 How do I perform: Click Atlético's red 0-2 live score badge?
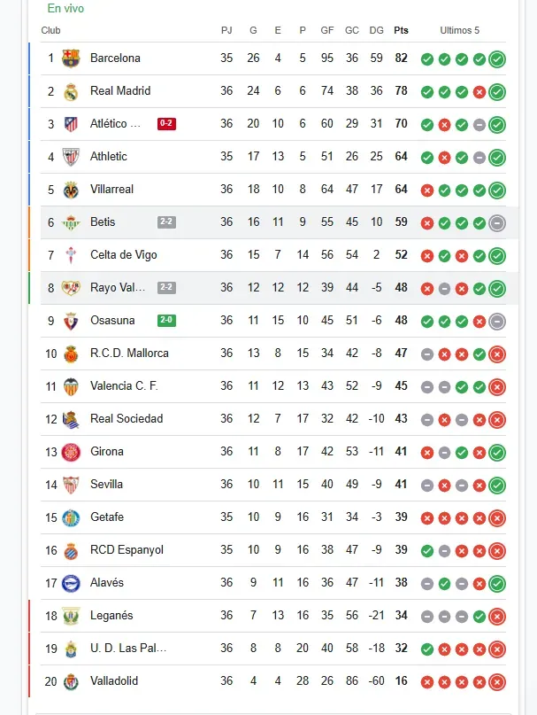pos(166,124)
